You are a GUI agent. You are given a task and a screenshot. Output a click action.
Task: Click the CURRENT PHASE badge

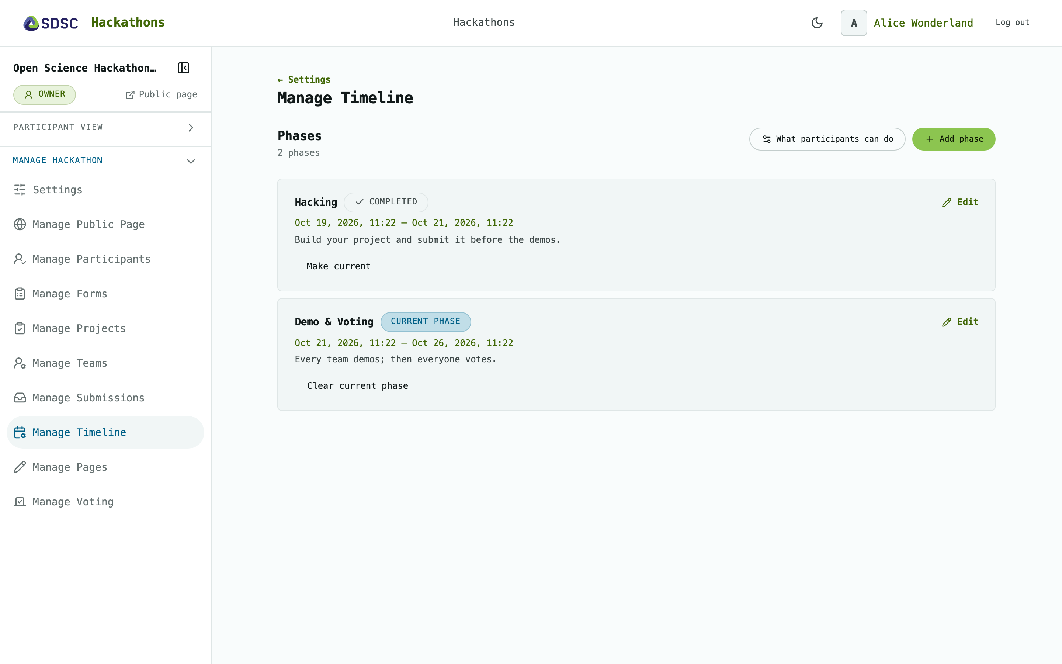click(x=426, y=321)
